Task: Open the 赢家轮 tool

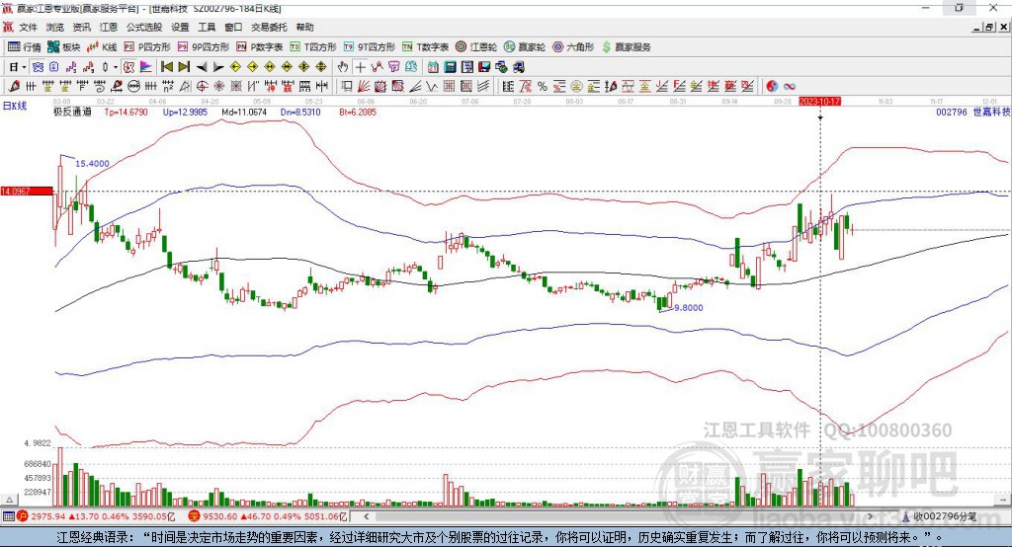Action: pyautogui.click(x=525, y=47)
